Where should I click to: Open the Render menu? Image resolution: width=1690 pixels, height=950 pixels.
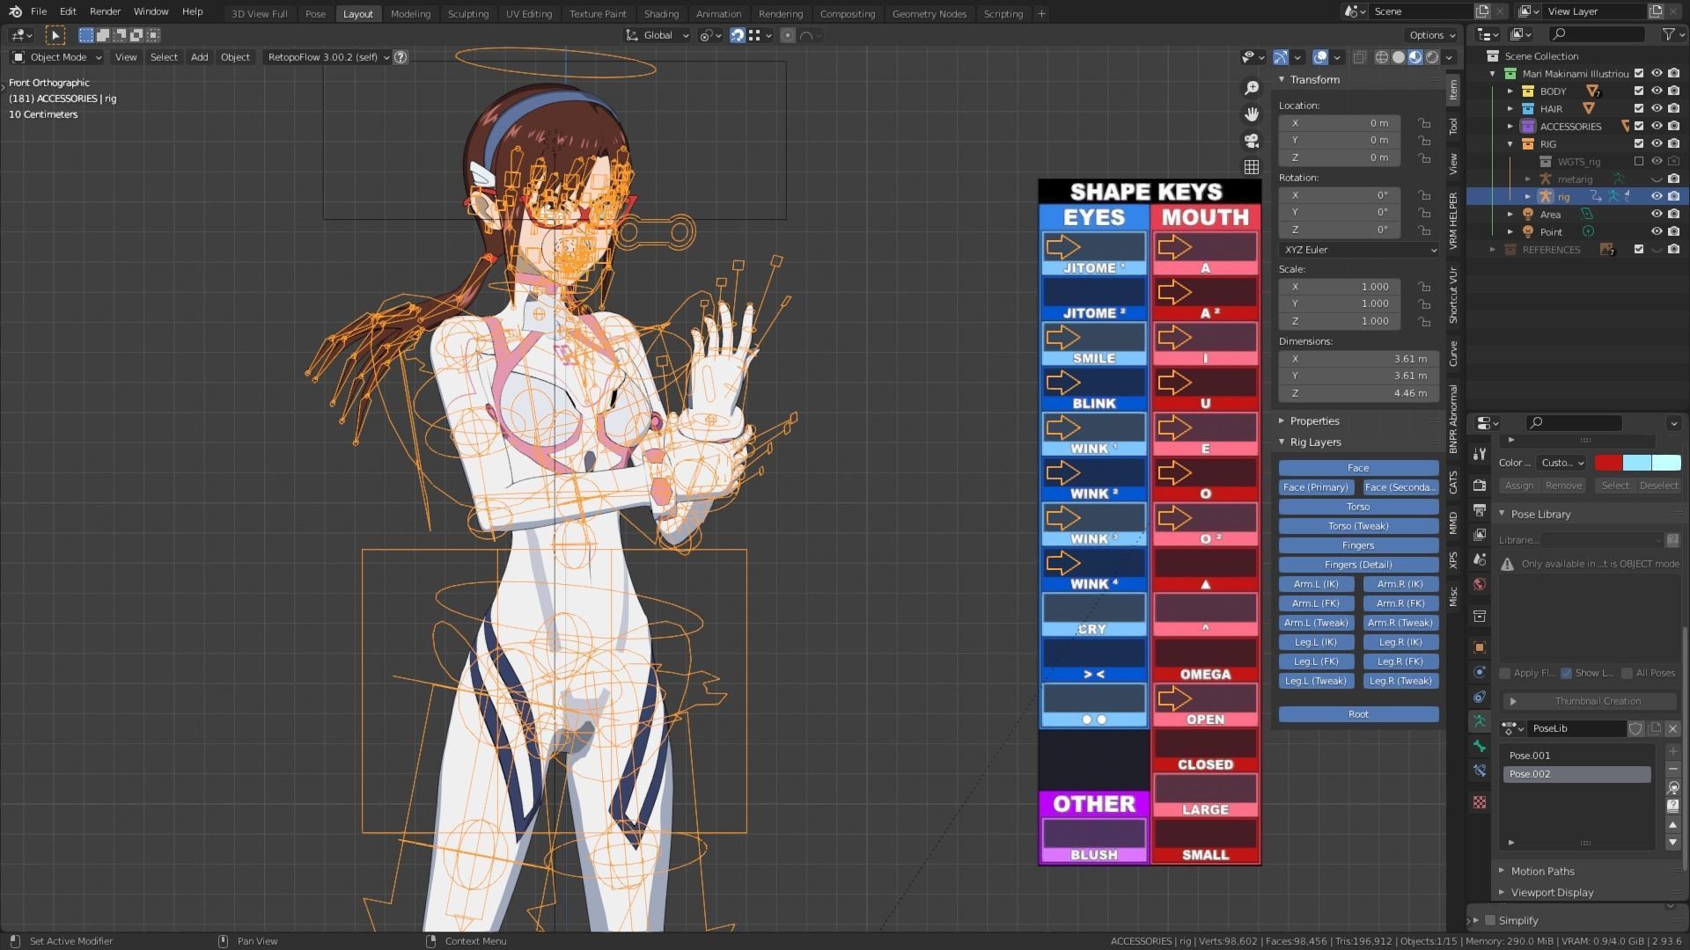click(105, 11)
